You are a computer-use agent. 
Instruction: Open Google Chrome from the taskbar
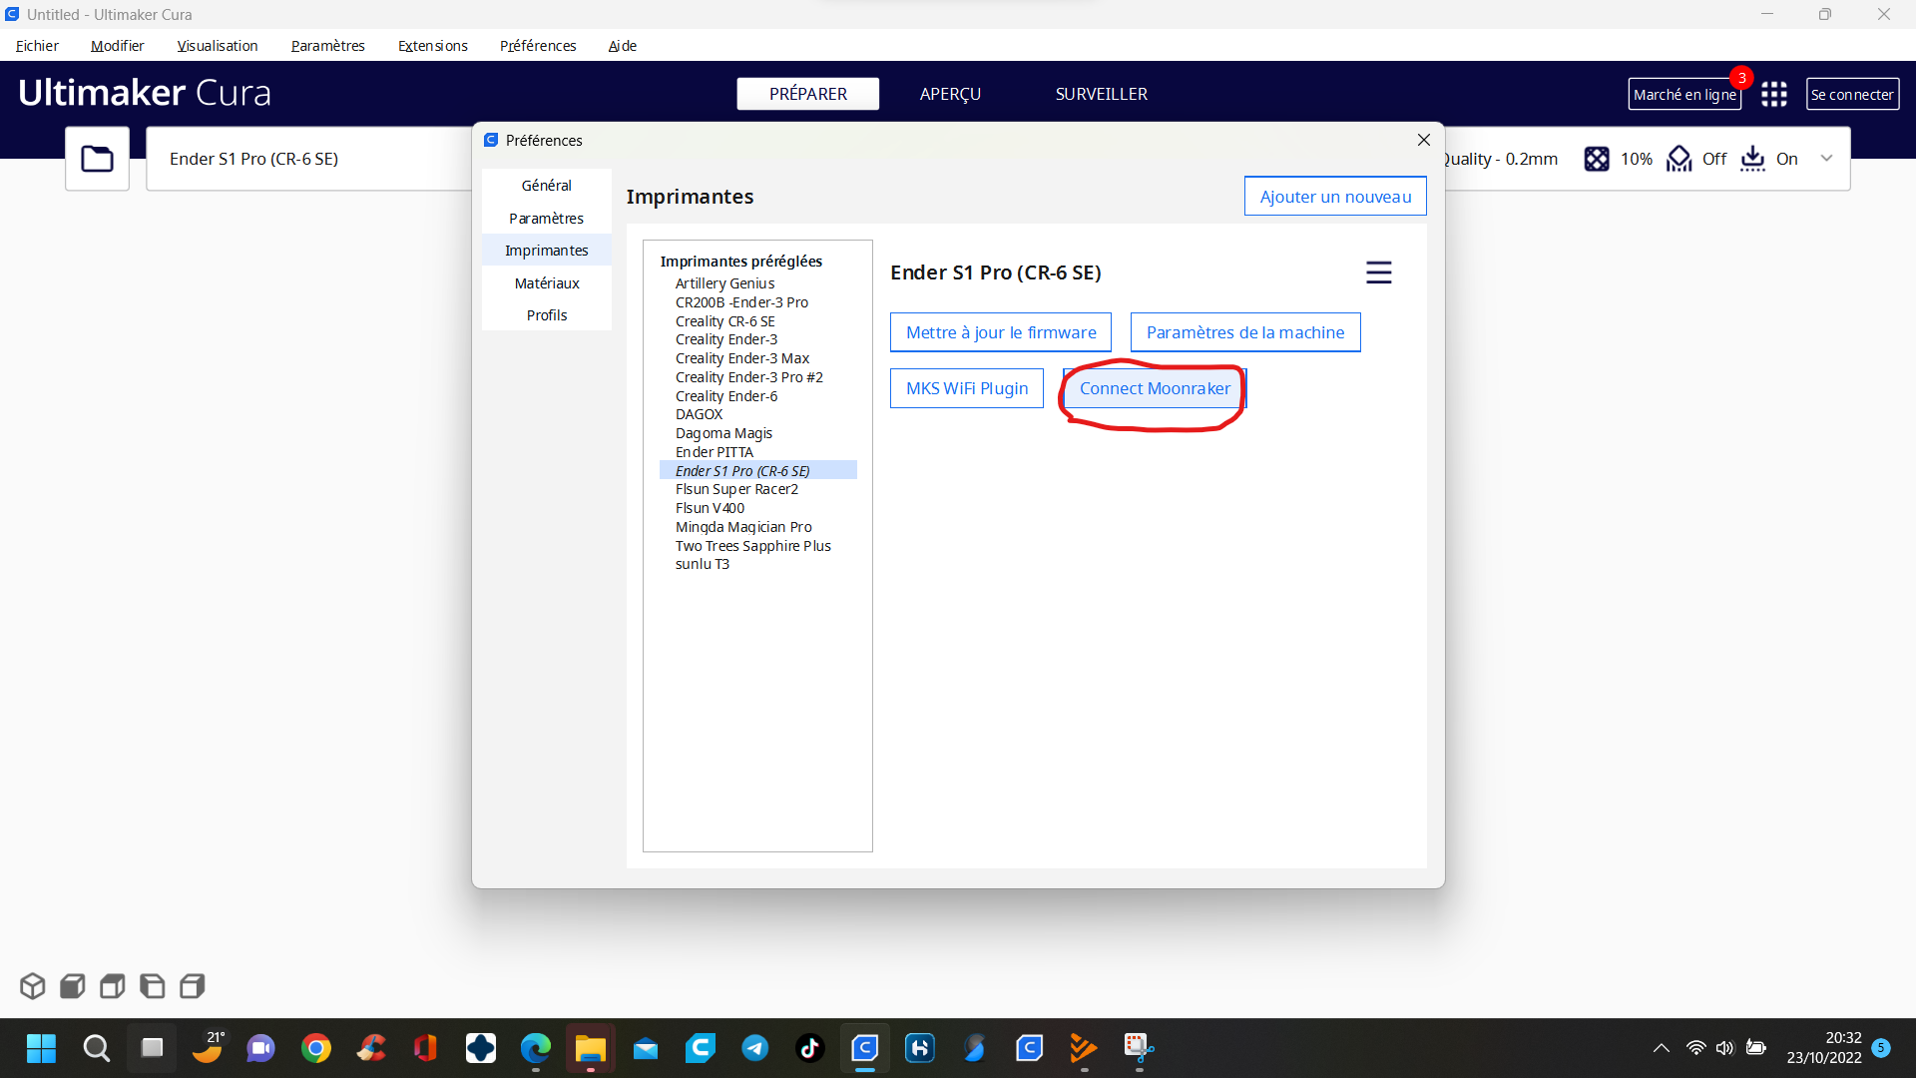(316, 1048)
